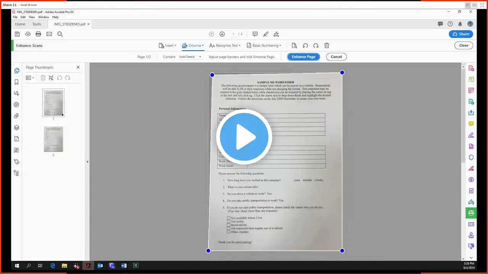
Task: Open the File menu
Action: click(15, 17)
